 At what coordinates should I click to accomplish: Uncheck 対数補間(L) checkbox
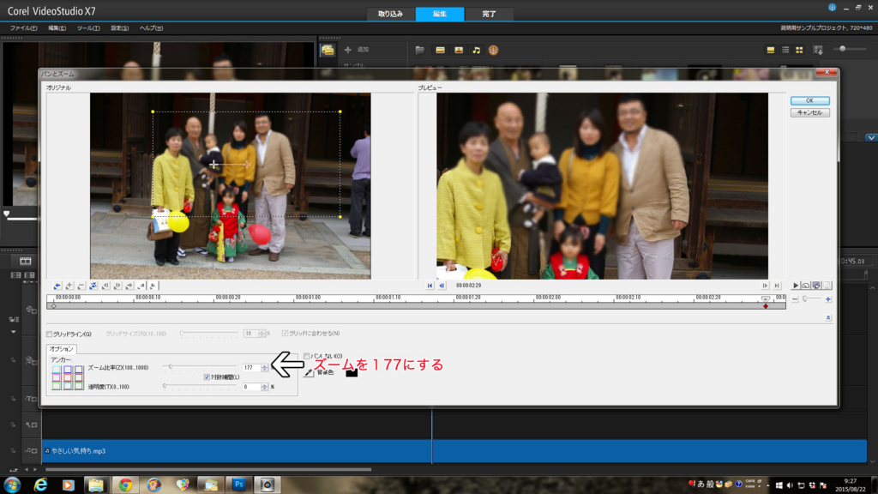coord(207,377)
